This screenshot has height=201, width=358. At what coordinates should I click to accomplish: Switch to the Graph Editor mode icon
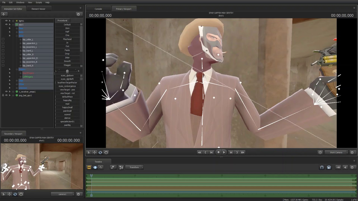[x=101, y=167]
